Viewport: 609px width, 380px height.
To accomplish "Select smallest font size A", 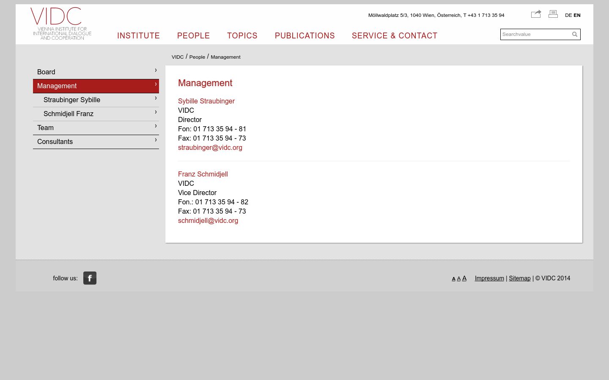I will click(x=453, y=279).
